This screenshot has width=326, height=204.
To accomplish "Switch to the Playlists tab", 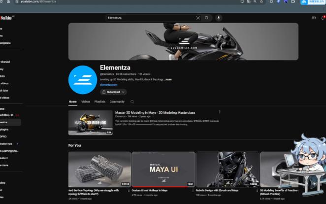I will click(x=100, y=102).
